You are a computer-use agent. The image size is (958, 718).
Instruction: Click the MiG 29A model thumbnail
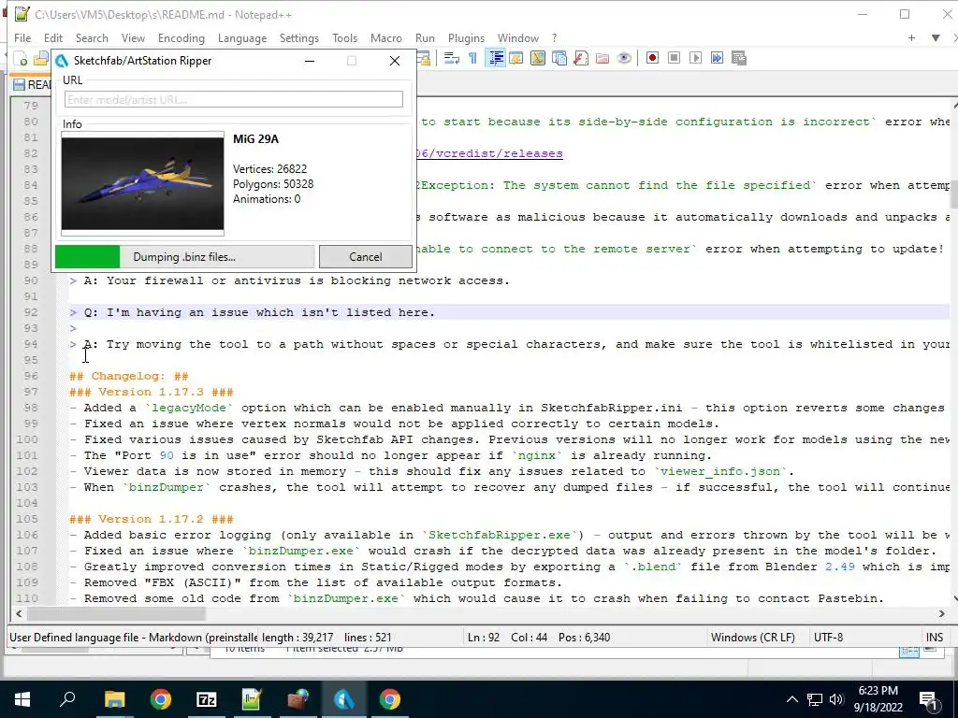142,183
